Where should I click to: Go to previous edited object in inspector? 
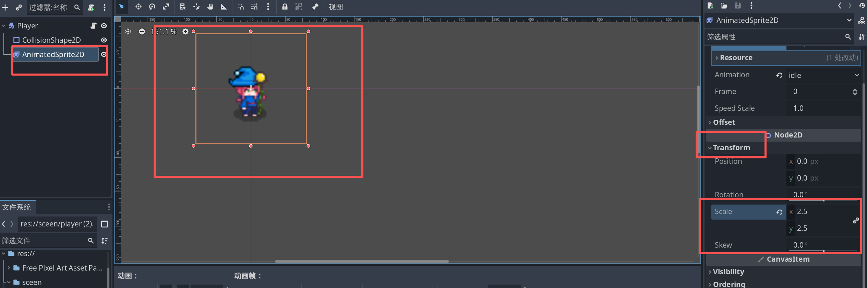[x=840, y=5]
